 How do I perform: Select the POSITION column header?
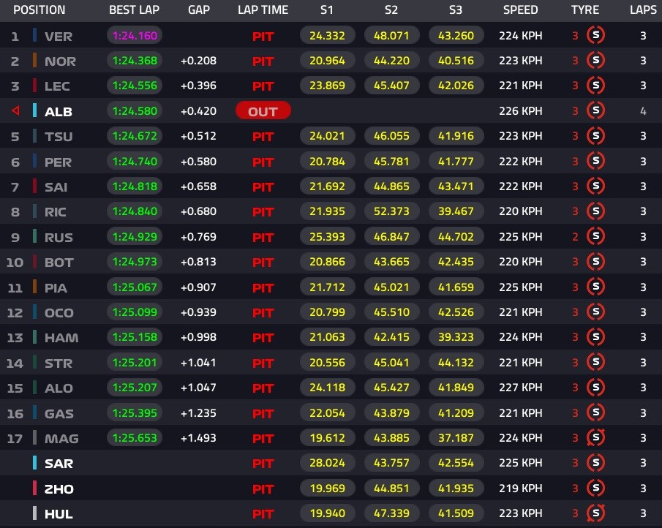(x=40, y=10)
